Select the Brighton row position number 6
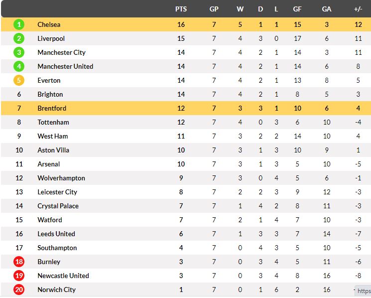The width and height of the screenshot is (371, 298). tap(19, 94)
